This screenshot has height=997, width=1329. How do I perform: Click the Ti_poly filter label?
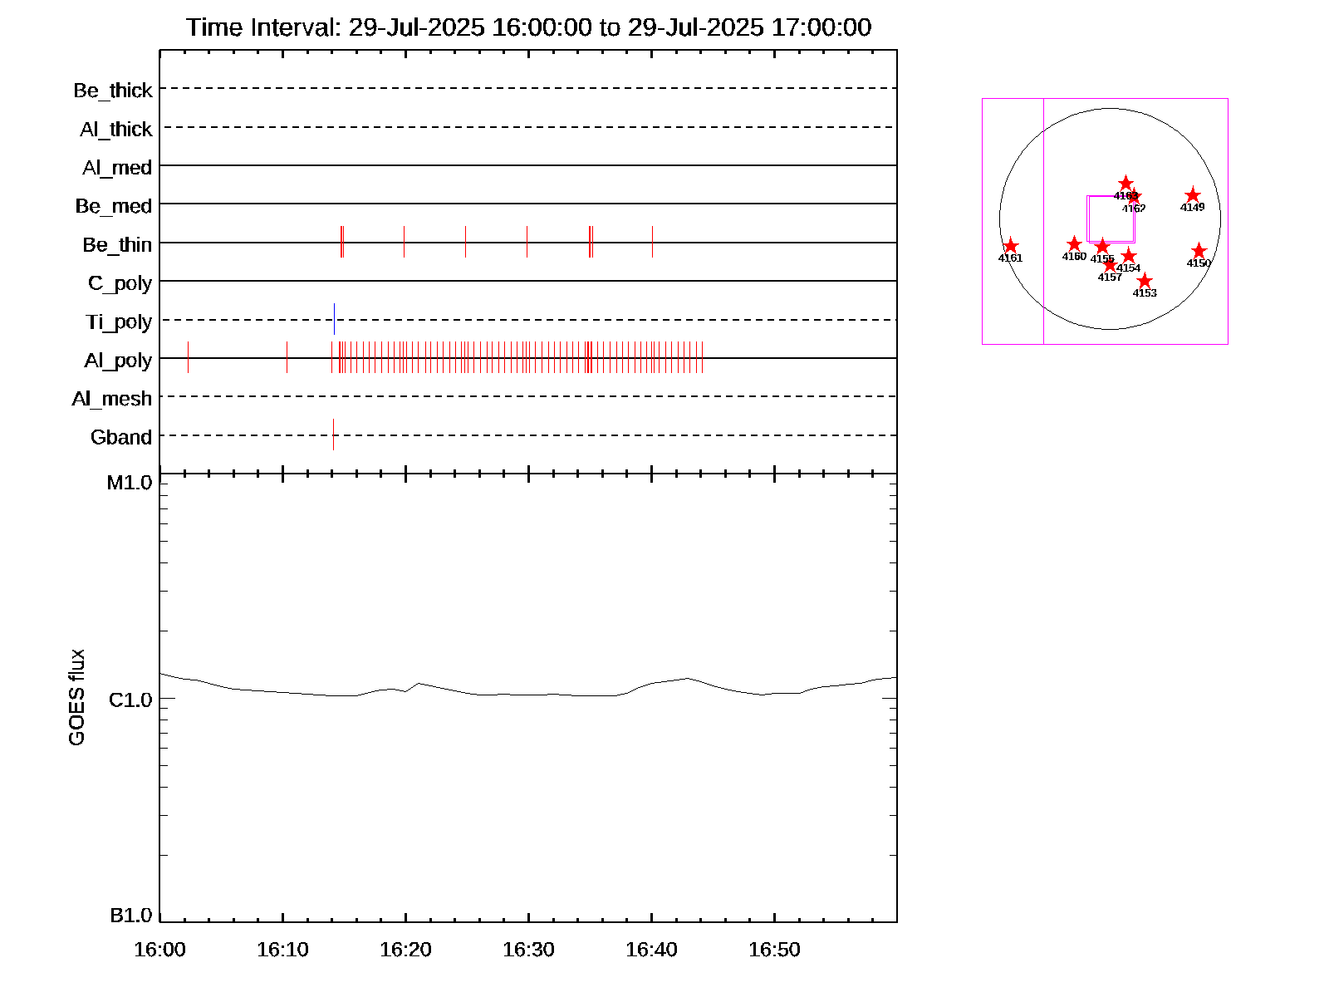119,322
